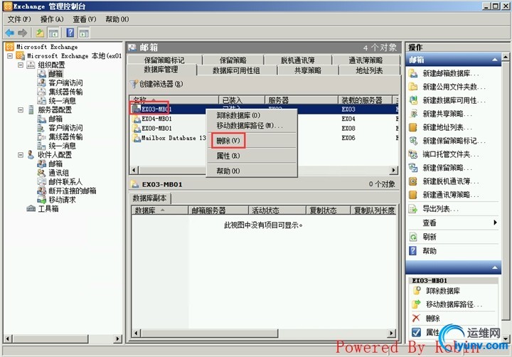Click the 新建保留策略 action icon
This screenshot has height=357, width=512.
click(413, 168)
